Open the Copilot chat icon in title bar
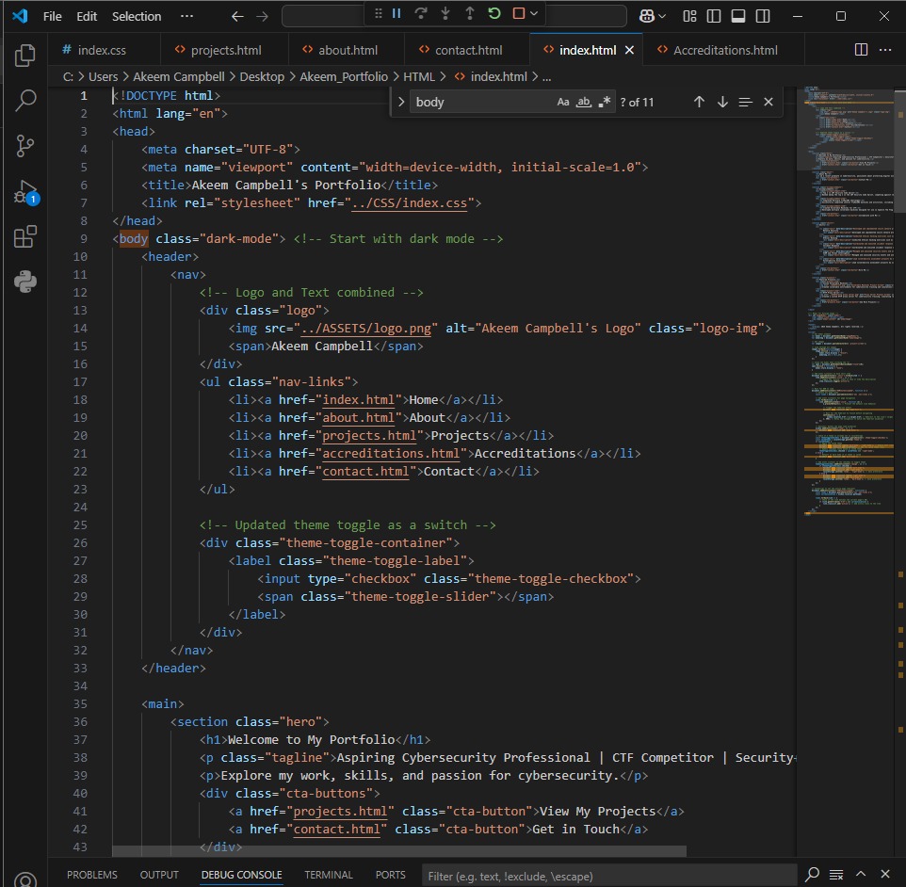 (647, 16)
